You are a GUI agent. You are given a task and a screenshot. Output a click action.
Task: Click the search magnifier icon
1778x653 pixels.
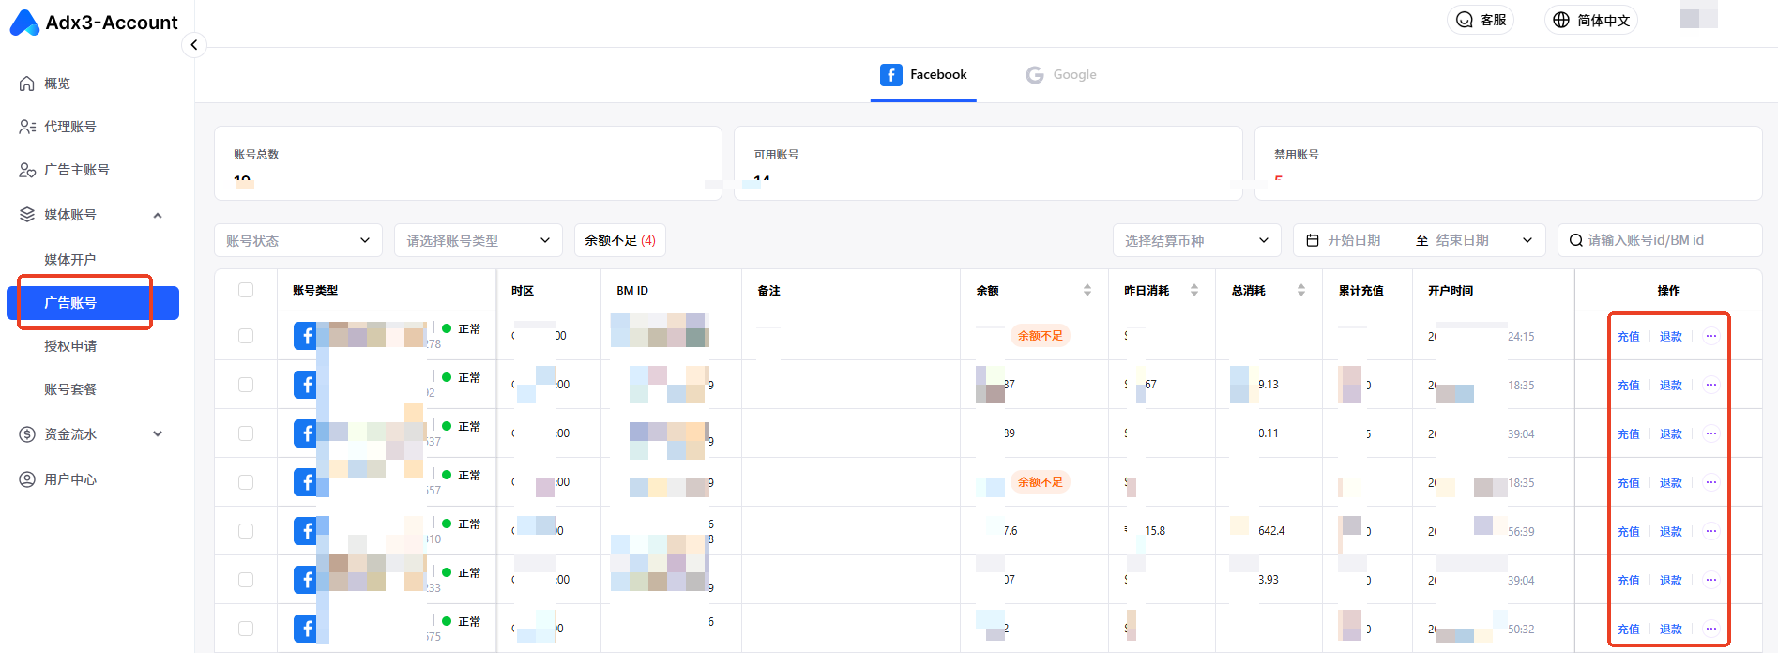[x=1575, y=241]
